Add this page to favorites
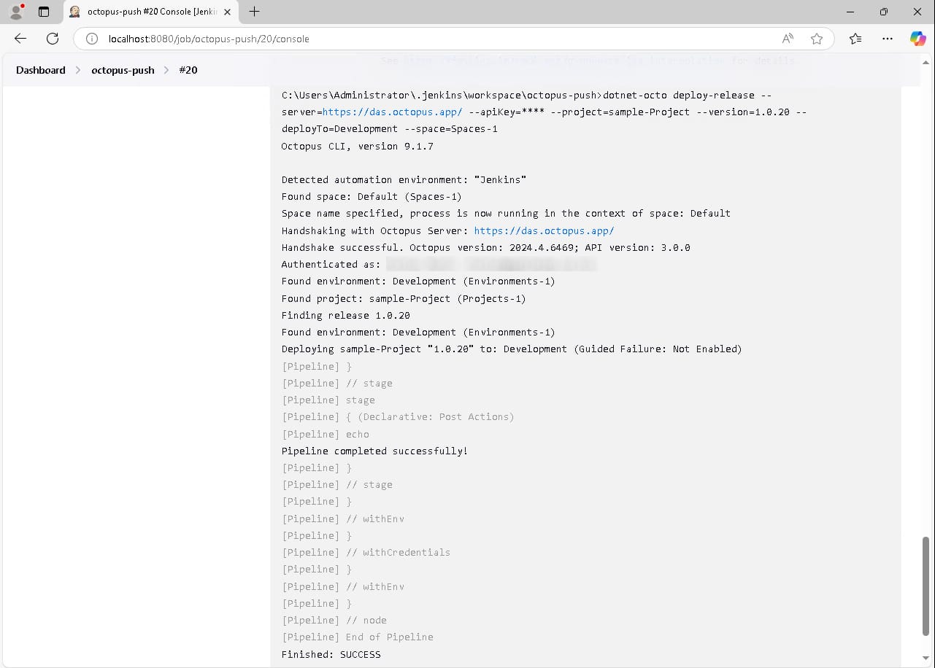 click(817, 39)
